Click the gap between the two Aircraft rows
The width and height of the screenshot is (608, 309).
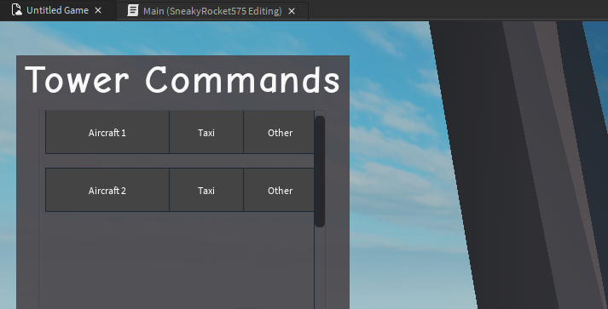180,161
